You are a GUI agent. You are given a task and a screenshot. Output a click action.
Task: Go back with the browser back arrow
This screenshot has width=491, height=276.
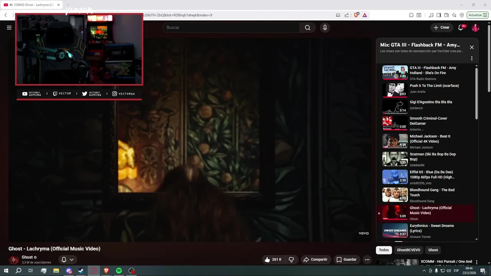coord(6,15)
